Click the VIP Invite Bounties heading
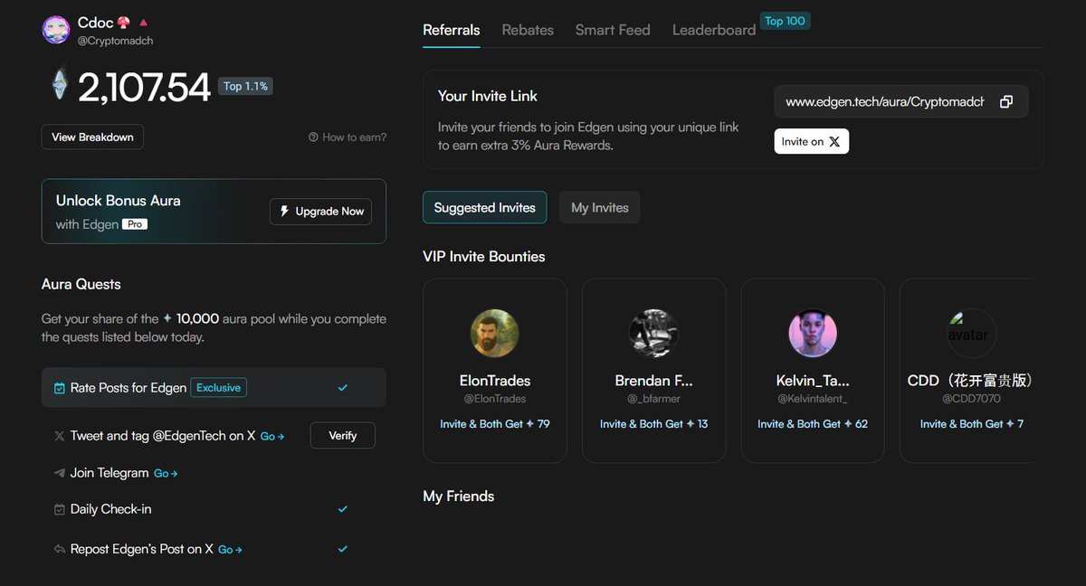This screenshot has width=1086, height=586. (484, 257)
